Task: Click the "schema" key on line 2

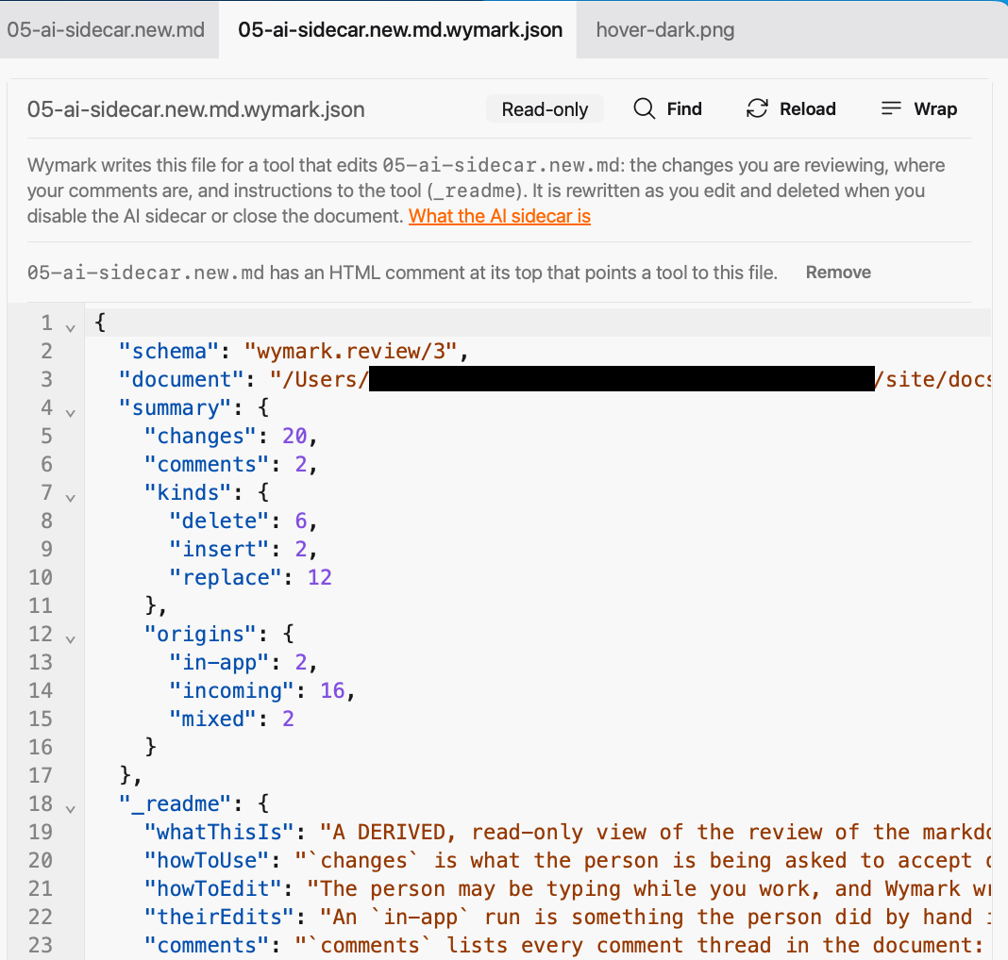Action: 170,351
